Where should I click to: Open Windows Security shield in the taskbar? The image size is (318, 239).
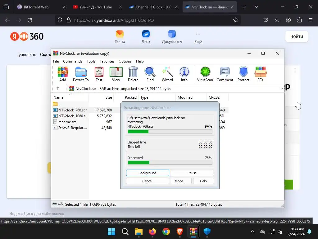pyautogui.click(x=207, y=232)
